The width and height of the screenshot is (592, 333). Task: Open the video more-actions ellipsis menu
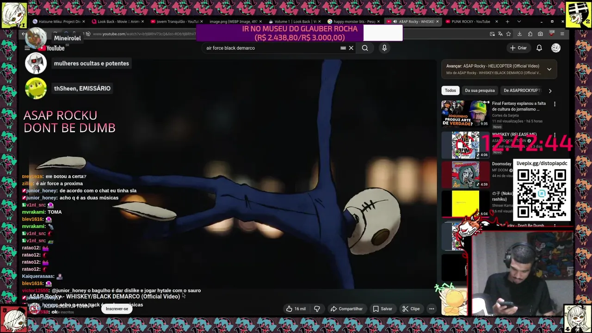[x=432, y=309]
